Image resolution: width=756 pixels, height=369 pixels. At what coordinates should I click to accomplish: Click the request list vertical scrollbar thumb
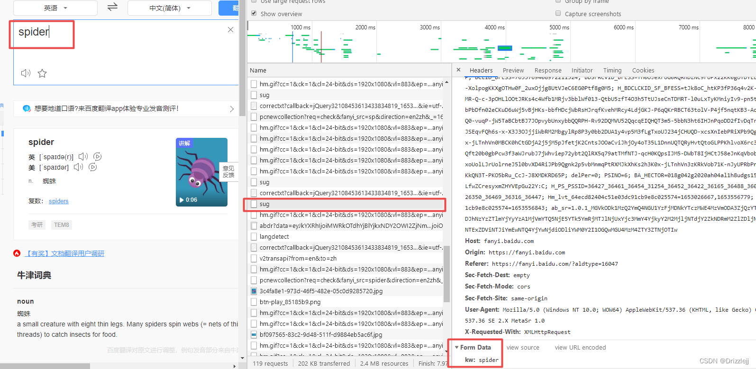click(x=446, y=274)
